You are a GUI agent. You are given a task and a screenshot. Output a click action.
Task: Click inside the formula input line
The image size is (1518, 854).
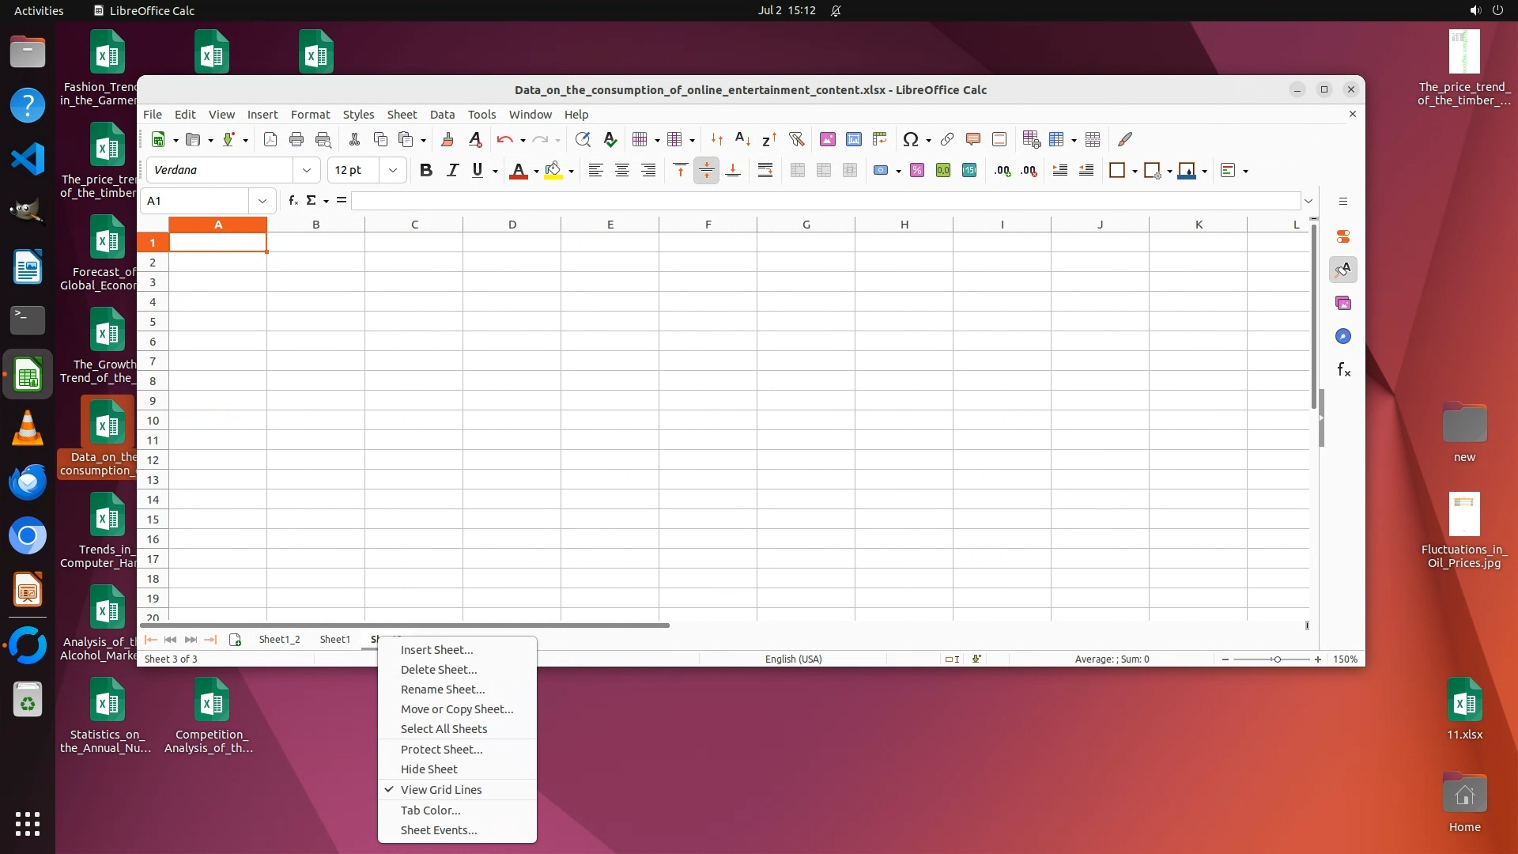[x=822, y=201]
